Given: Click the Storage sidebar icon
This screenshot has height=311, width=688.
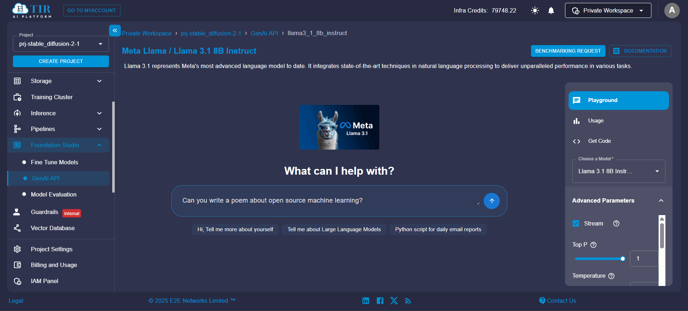Looking at the screenshot, I should 17,81.
